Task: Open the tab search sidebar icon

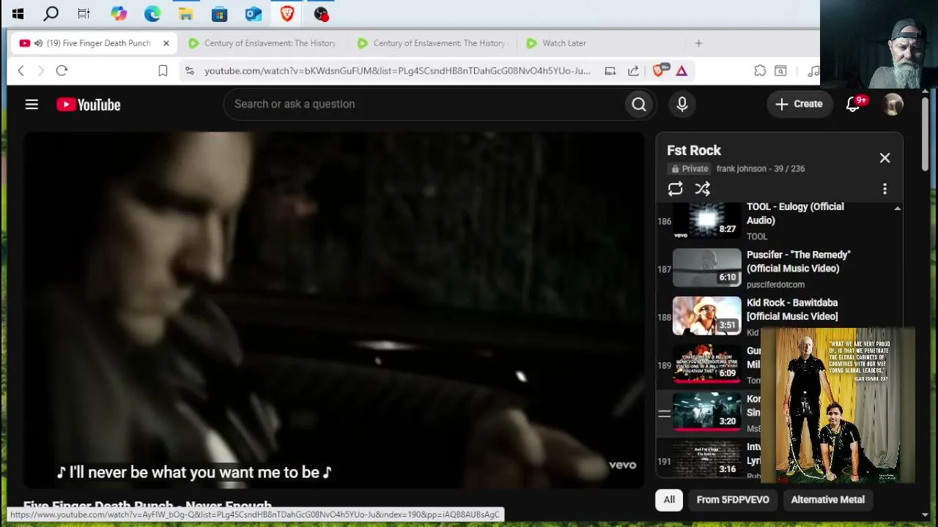Action: (780, 70)
